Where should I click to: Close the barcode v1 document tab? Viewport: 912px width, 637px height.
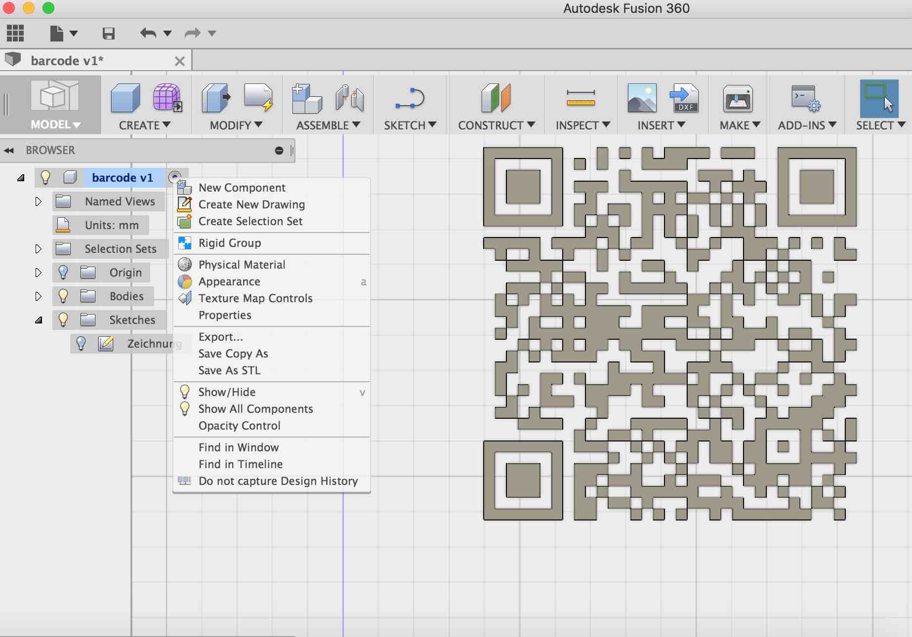click(180, 61)
